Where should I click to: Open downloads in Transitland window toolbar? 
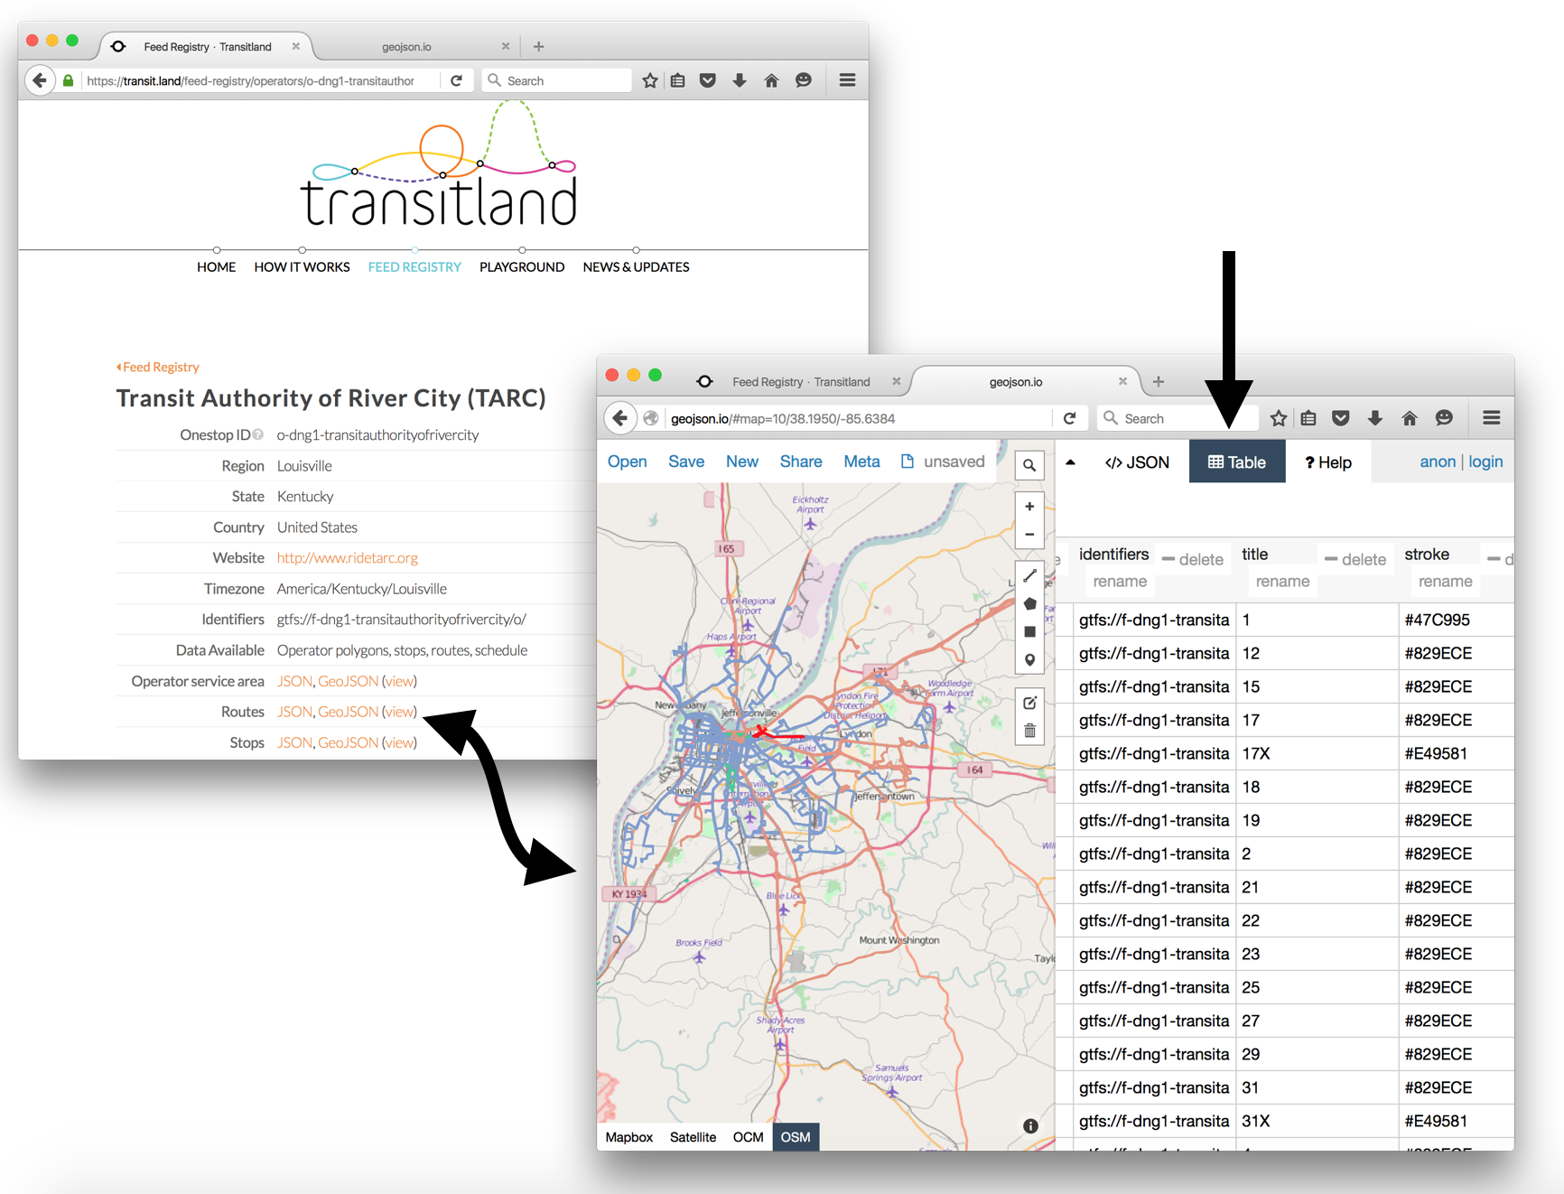(740, 80)
